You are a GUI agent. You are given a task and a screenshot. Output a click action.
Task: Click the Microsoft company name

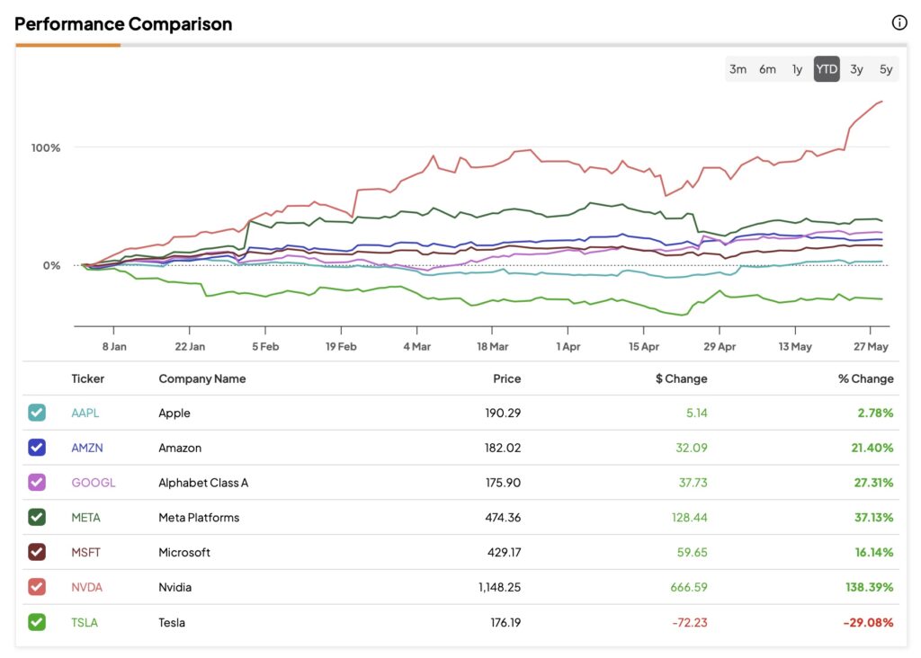click(184, 552)
